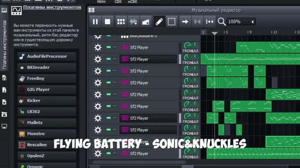Open the third Sf2 Player track's gear menu
Image resolution: width=300 pixels, height=168 pixels.
[98, 71]
